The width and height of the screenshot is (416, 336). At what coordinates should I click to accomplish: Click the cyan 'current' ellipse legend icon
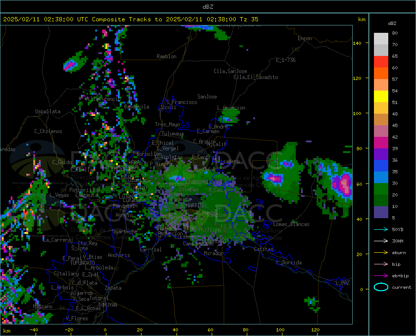click(381, 287)
